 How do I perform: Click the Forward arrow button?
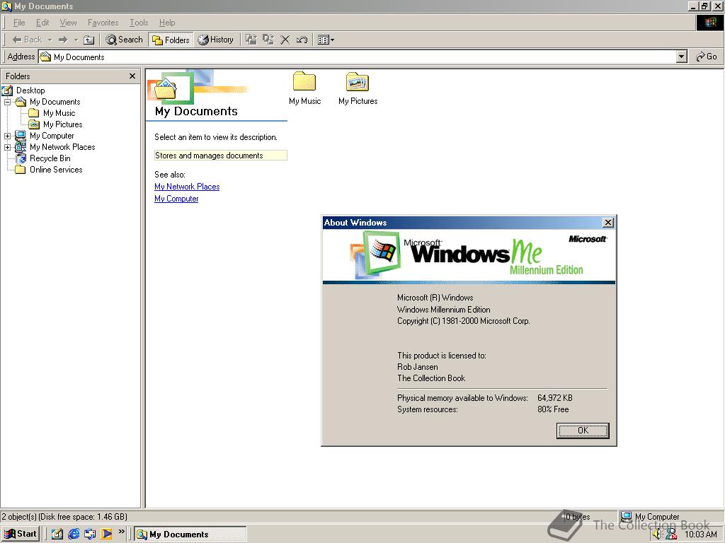click(x=63, y=40)
